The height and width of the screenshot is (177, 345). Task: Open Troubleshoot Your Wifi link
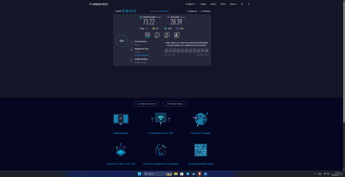[161, 133]
